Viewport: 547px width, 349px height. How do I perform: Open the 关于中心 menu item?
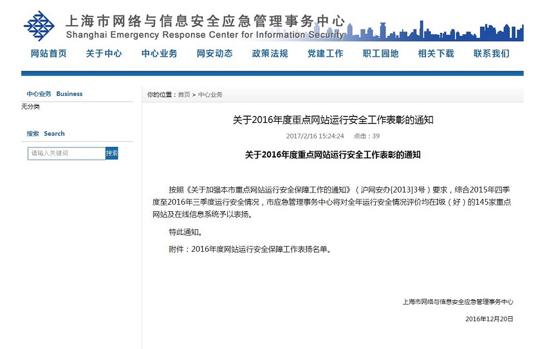coord(104,53)
